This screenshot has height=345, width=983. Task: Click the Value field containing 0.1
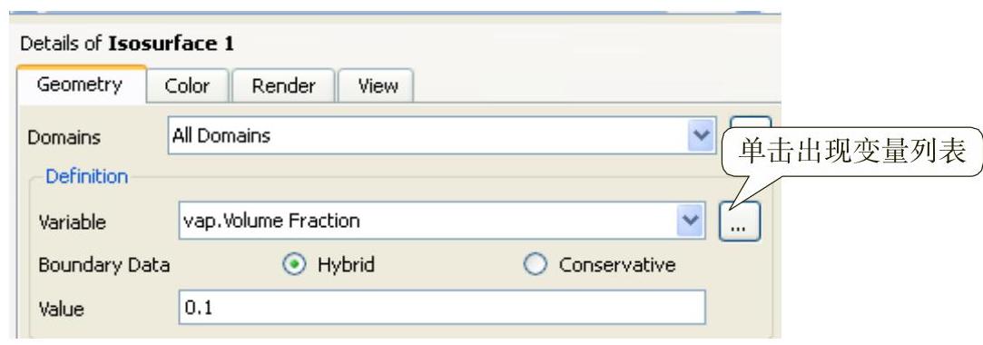(x=442, y=308)
